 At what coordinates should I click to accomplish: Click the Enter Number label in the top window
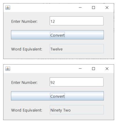coord(24,21)
